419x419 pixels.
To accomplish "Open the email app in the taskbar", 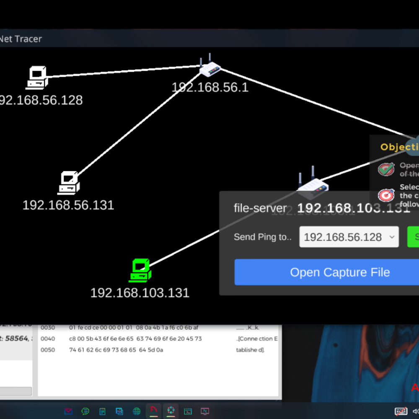I will pyautogui.click(x=68, y=411).
